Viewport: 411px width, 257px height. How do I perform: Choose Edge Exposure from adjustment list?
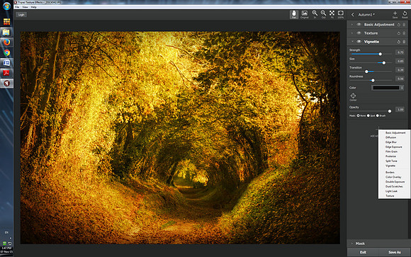(394, 147)
